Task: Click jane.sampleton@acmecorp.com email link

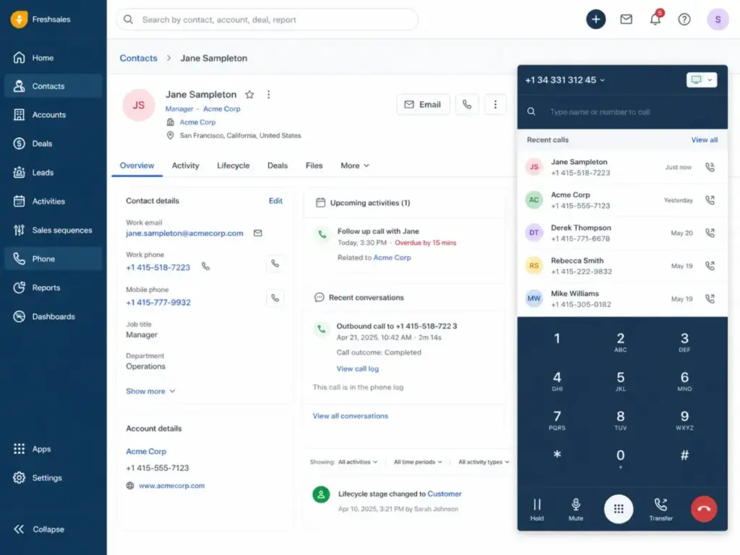Action: pos(184,233)
